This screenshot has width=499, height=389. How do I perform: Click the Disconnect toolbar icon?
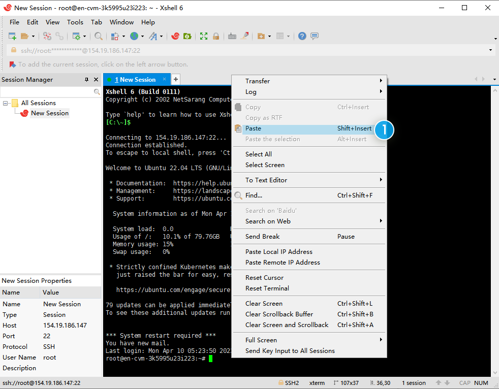point(47,36)
